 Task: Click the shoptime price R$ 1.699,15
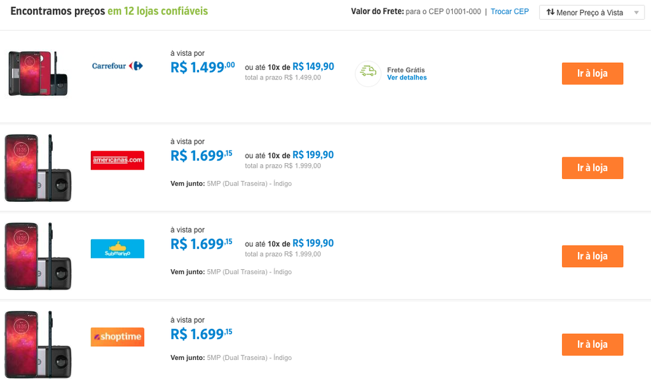pos(202,334)
